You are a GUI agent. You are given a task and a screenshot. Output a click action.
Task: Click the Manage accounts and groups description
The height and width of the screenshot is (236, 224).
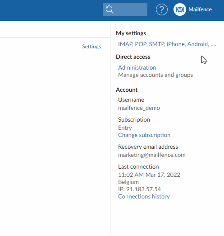(x=155, y=75)
